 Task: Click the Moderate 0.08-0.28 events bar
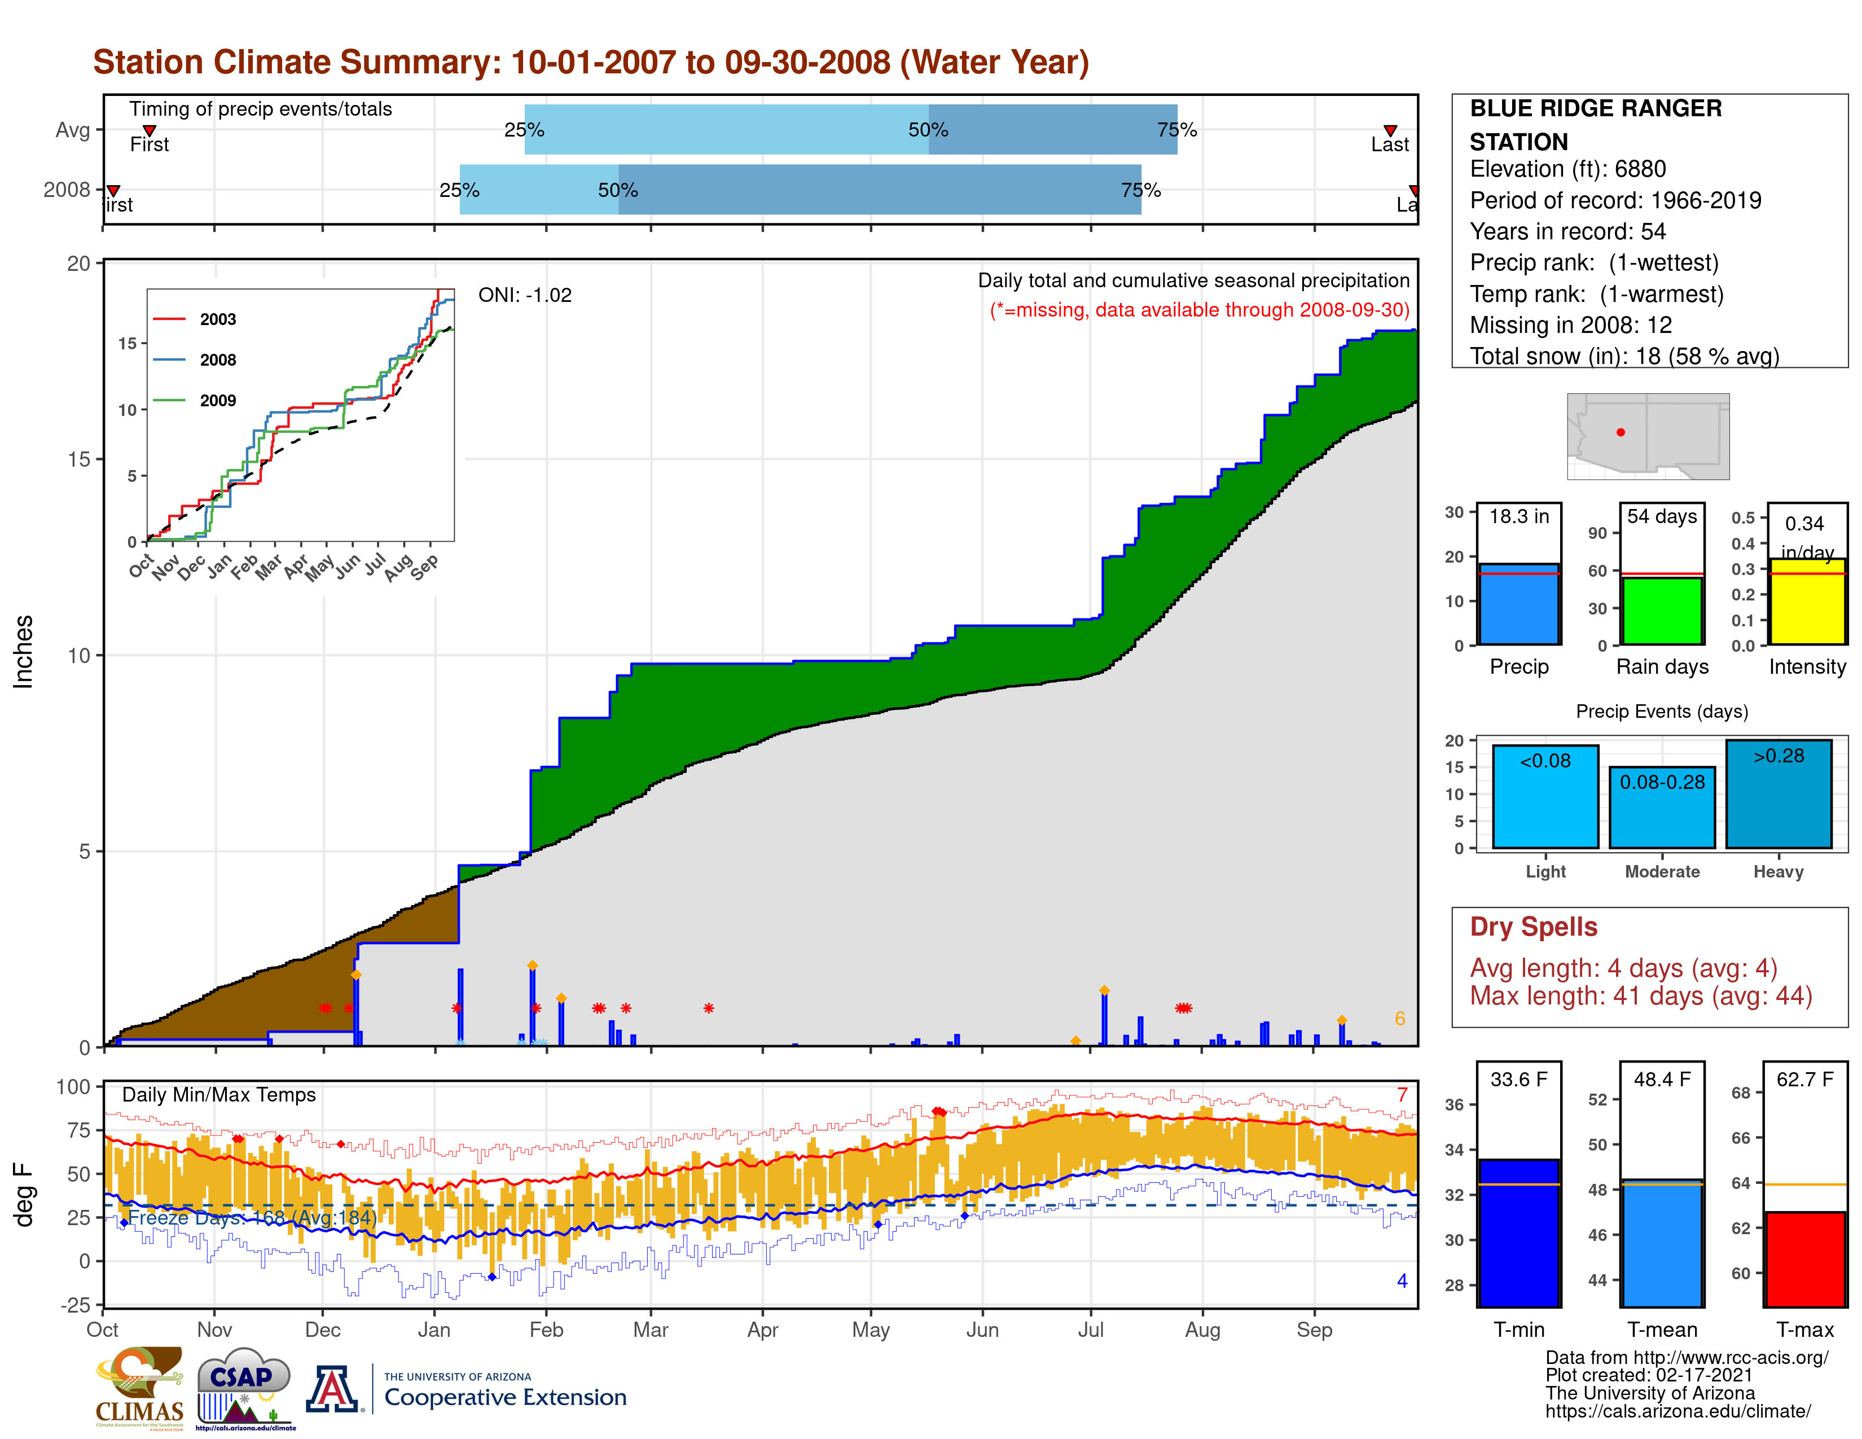click(1662, 808)
